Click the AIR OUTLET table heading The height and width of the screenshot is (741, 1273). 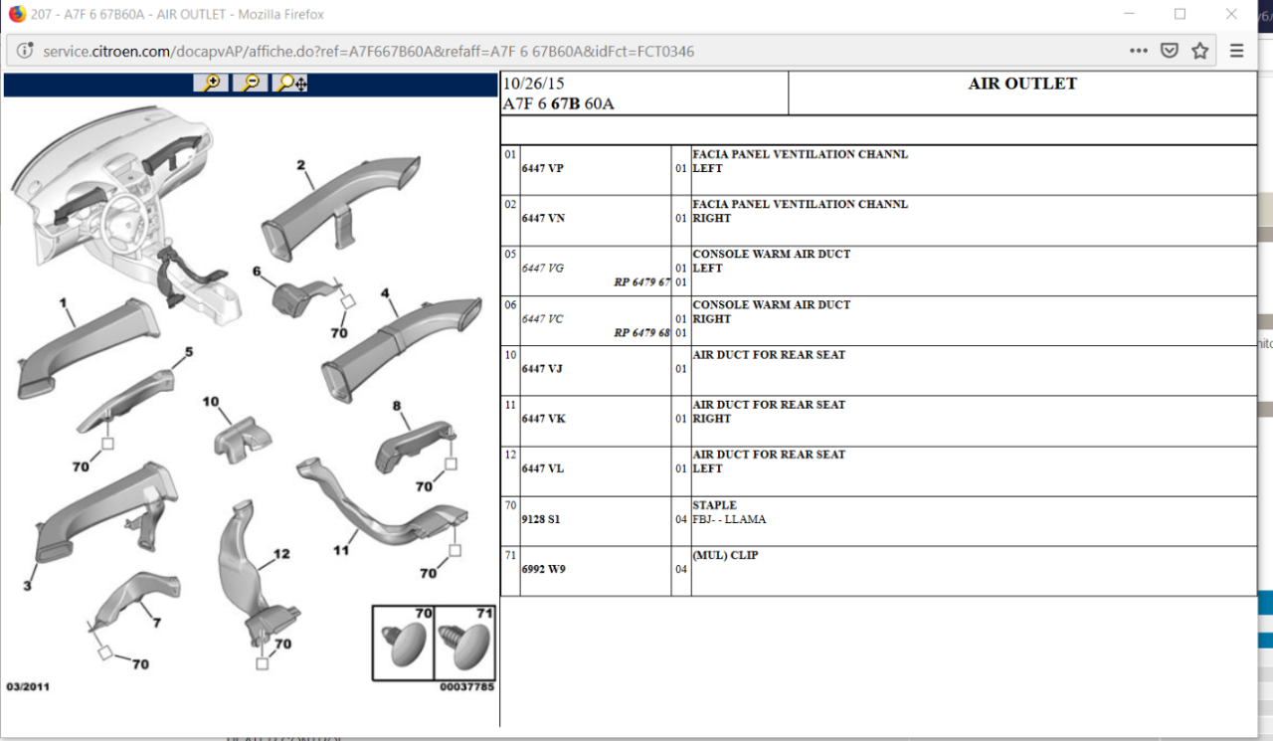coord(1022,85)
